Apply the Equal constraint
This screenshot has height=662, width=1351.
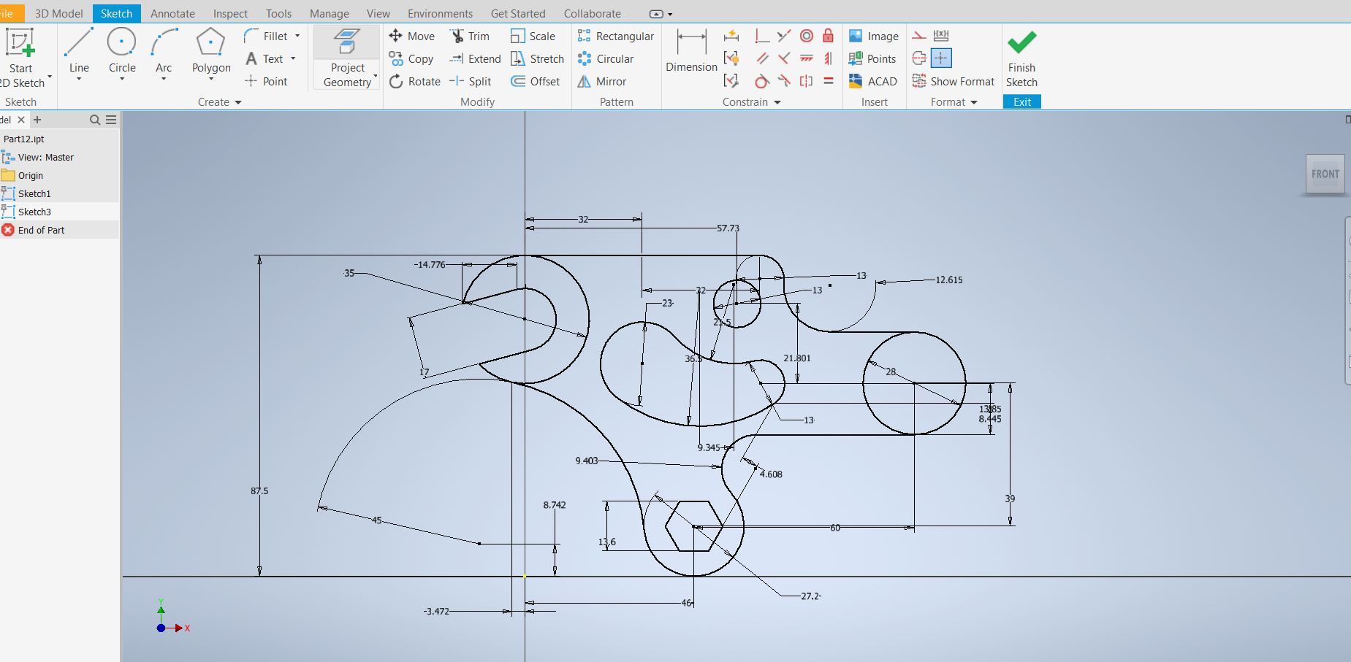click(x=828, y=81)
